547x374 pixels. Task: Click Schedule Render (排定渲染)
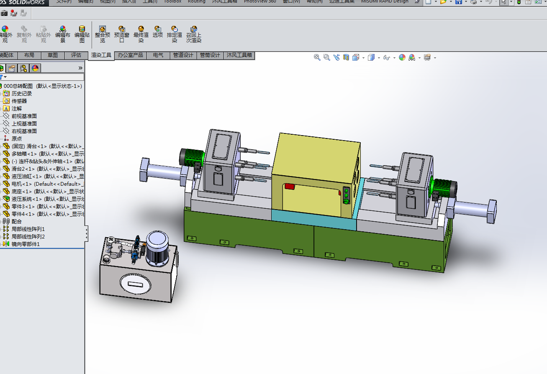coord(175,34)
